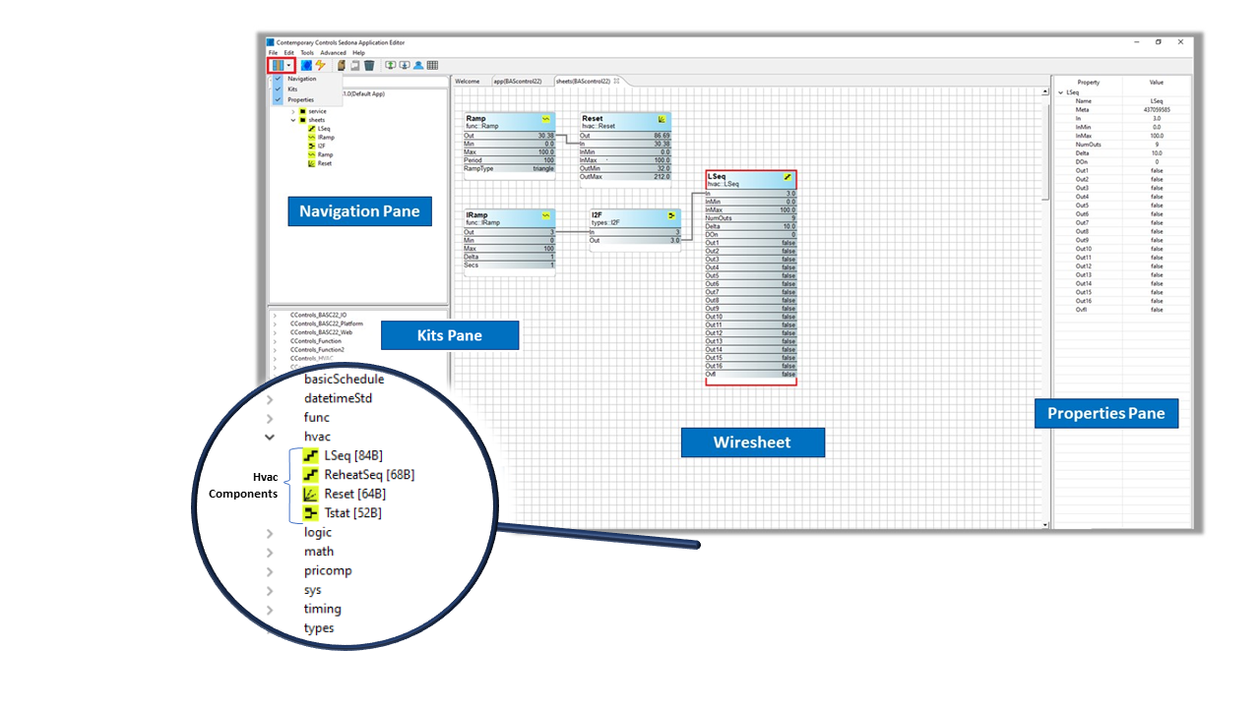Toggle the Properties pane checkmark
The height and width of the screenshot is (708, 1260).
(x=279, y=100)
